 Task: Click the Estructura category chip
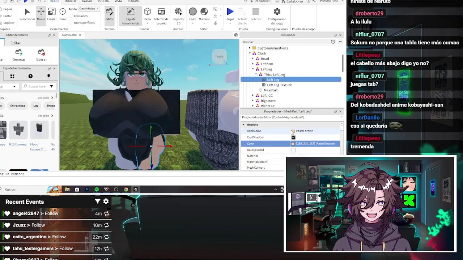click(x=18, y=106)
